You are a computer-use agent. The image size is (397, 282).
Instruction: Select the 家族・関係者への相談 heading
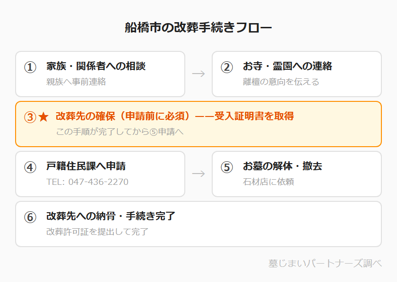point(96,66)
